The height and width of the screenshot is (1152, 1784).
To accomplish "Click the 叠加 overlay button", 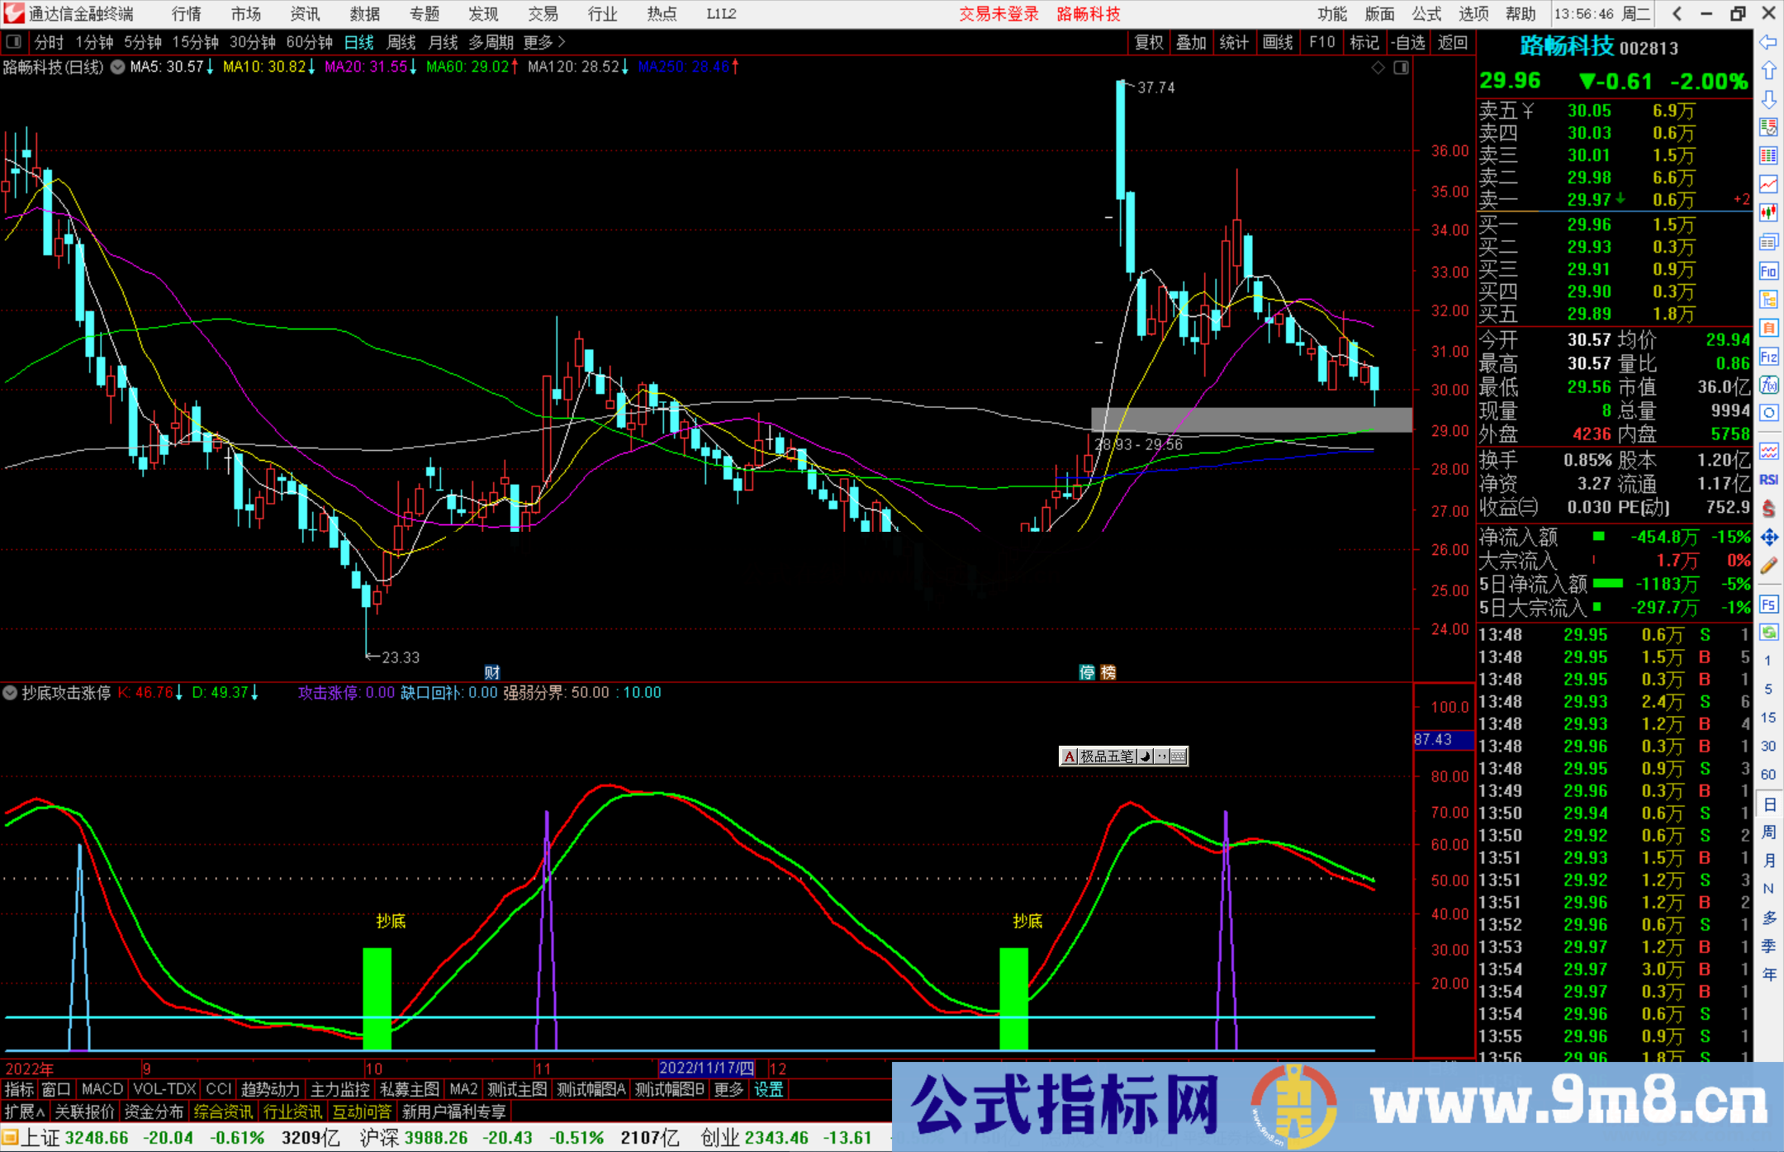I will (x=1191, y=42).
